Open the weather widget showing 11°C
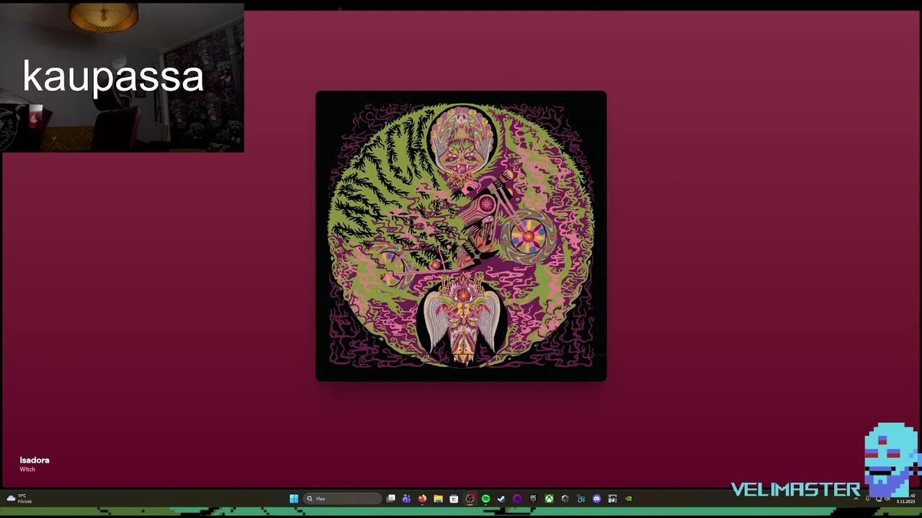Image resolution: width=922 pixels, height=518 pixels. [x=19, y=499]
